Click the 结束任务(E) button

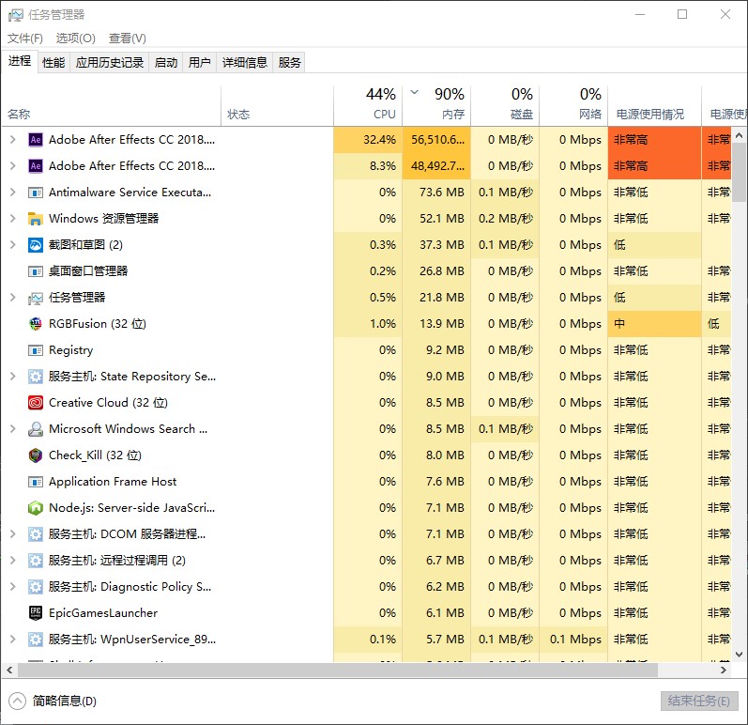[x=699, y=701]
